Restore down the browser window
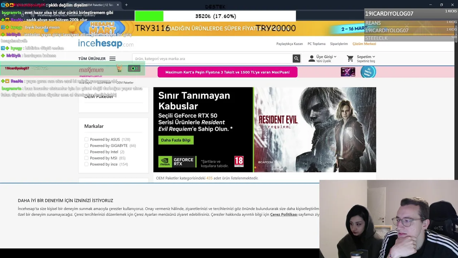Screen dimensions: 458x258 click(x=441, y=5)
